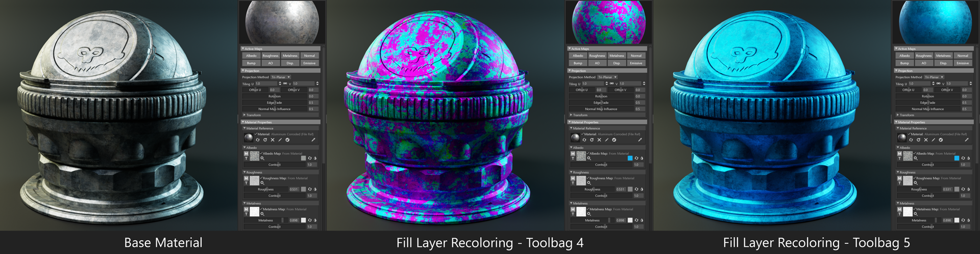Click the Albedo map magnifier icon in Base Material panel
Viewport: 980px width, 254px height.
coord(262,158)
